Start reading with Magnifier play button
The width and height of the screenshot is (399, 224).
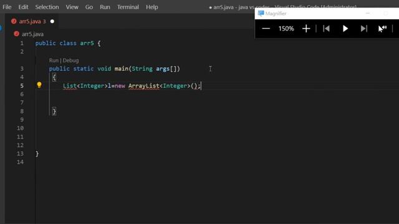[345, 29]
